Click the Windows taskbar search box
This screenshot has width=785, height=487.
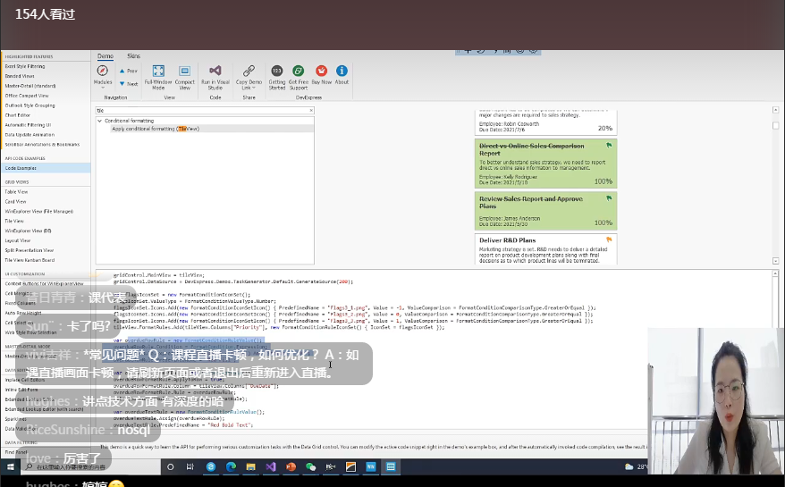click(90, 466)
